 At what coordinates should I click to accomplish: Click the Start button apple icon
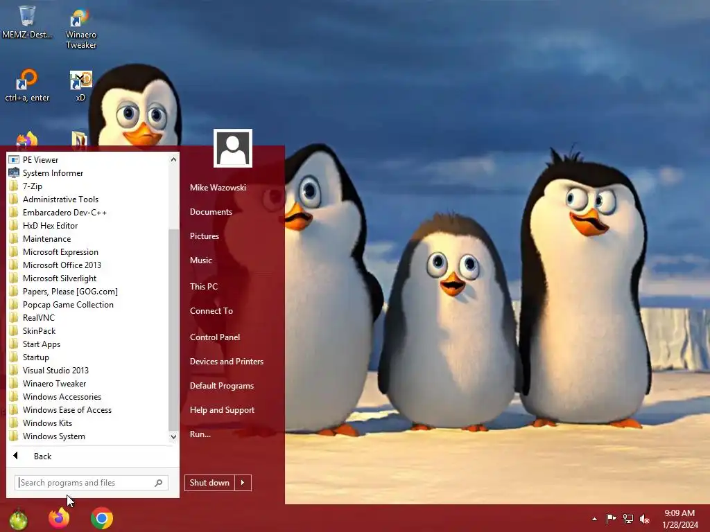(x=18, y=520)
